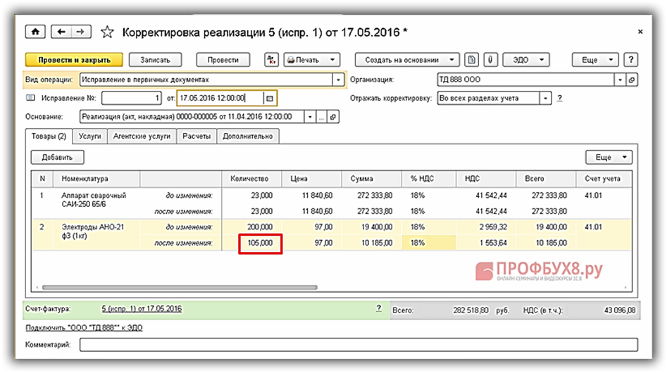Click the help question mark button
The image size is (667, 373).
point(631,60)
